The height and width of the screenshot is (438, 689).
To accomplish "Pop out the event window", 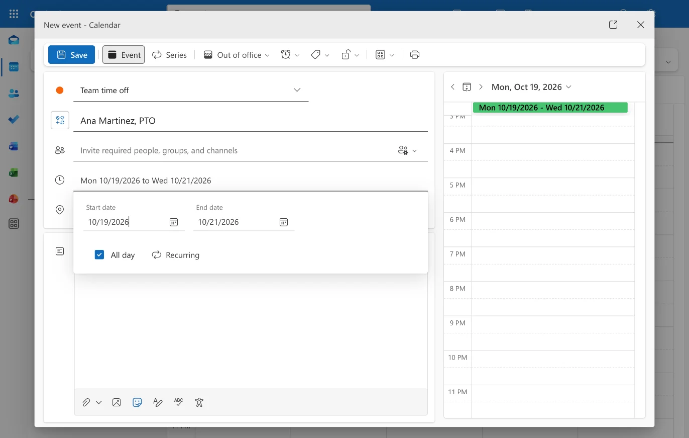I will pos(613,25).
